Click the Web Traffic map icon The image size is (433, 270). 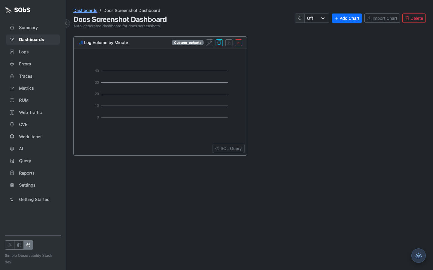click(12, 112)
